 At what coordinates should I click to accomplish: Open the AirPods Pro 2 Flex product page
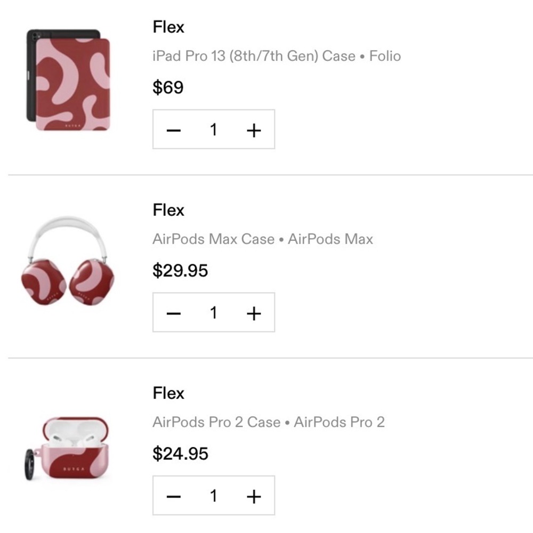coord(168,393)
